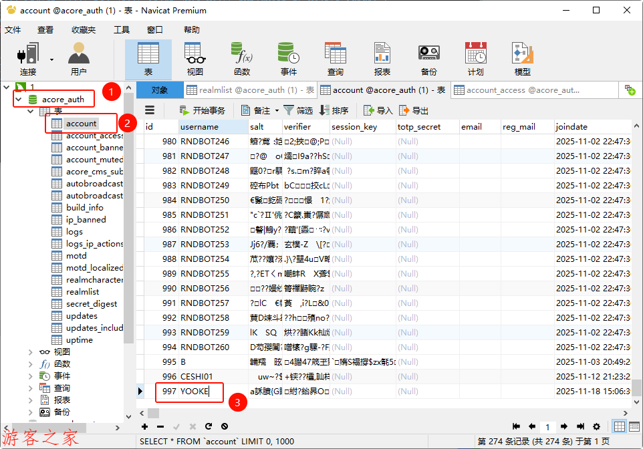Screen dimensions: 643x449
Task: Click the 开始事务 (Begin Transaction) button
Action: point(203,110)
